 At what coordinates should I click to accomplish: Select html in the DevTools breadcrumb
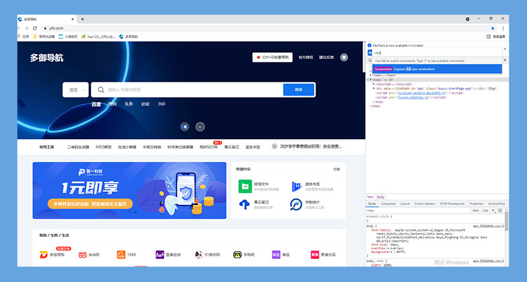pos(370,197)
